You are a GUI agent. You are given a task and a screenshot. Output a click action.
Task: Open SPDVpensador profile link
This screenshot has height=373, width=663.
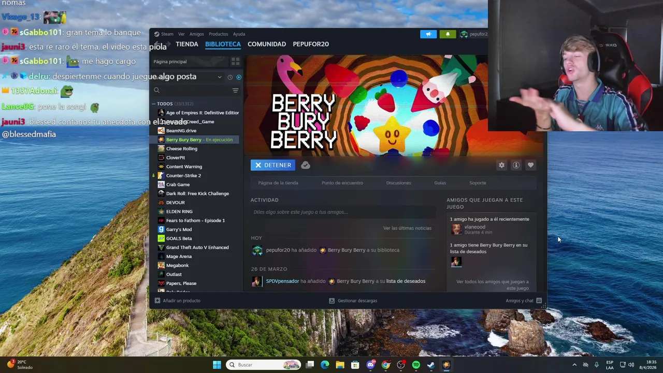[x=282, y=281]
